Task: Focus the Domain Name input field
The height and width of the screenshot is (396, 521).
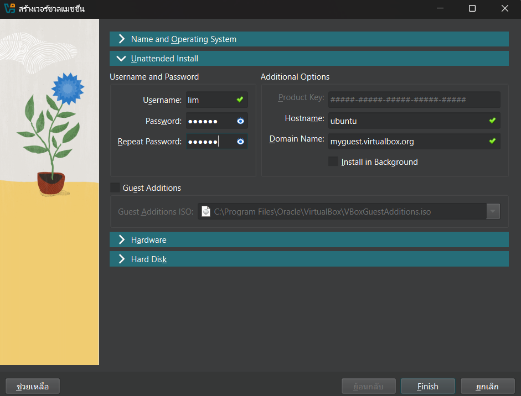Action: (407, 142)
